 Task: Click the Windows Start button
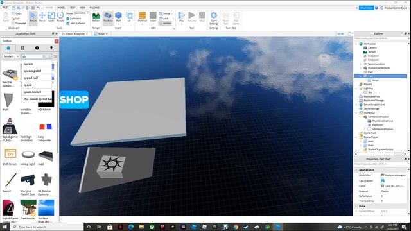tap(5, 227)
